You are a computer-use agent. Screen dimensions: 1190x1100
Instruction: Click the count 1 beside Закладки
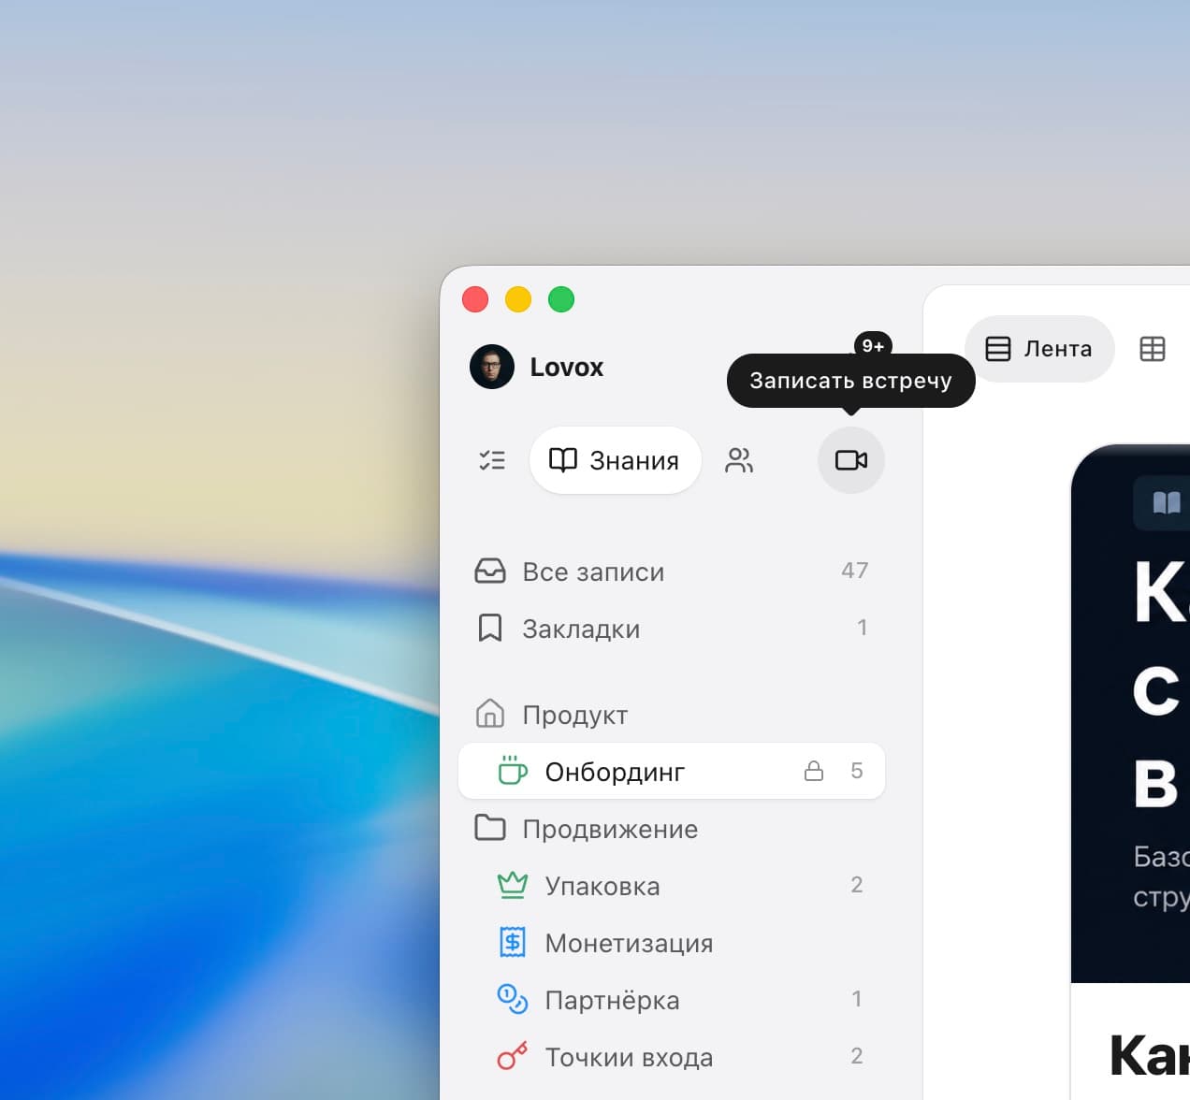click(x=862, y=628)
